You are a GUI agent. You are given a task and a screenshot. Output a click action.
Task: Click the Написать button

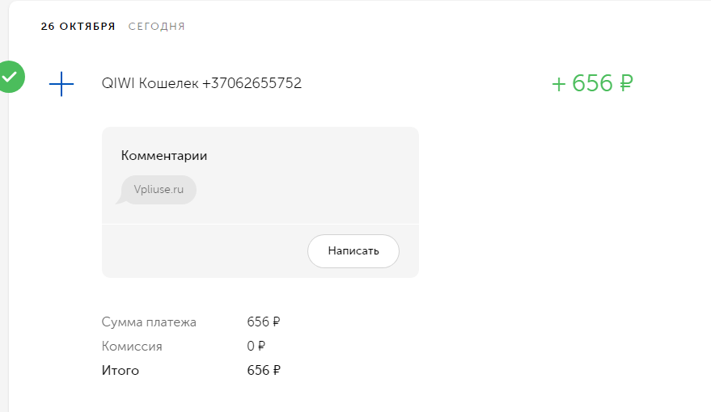tap(353, 250)
